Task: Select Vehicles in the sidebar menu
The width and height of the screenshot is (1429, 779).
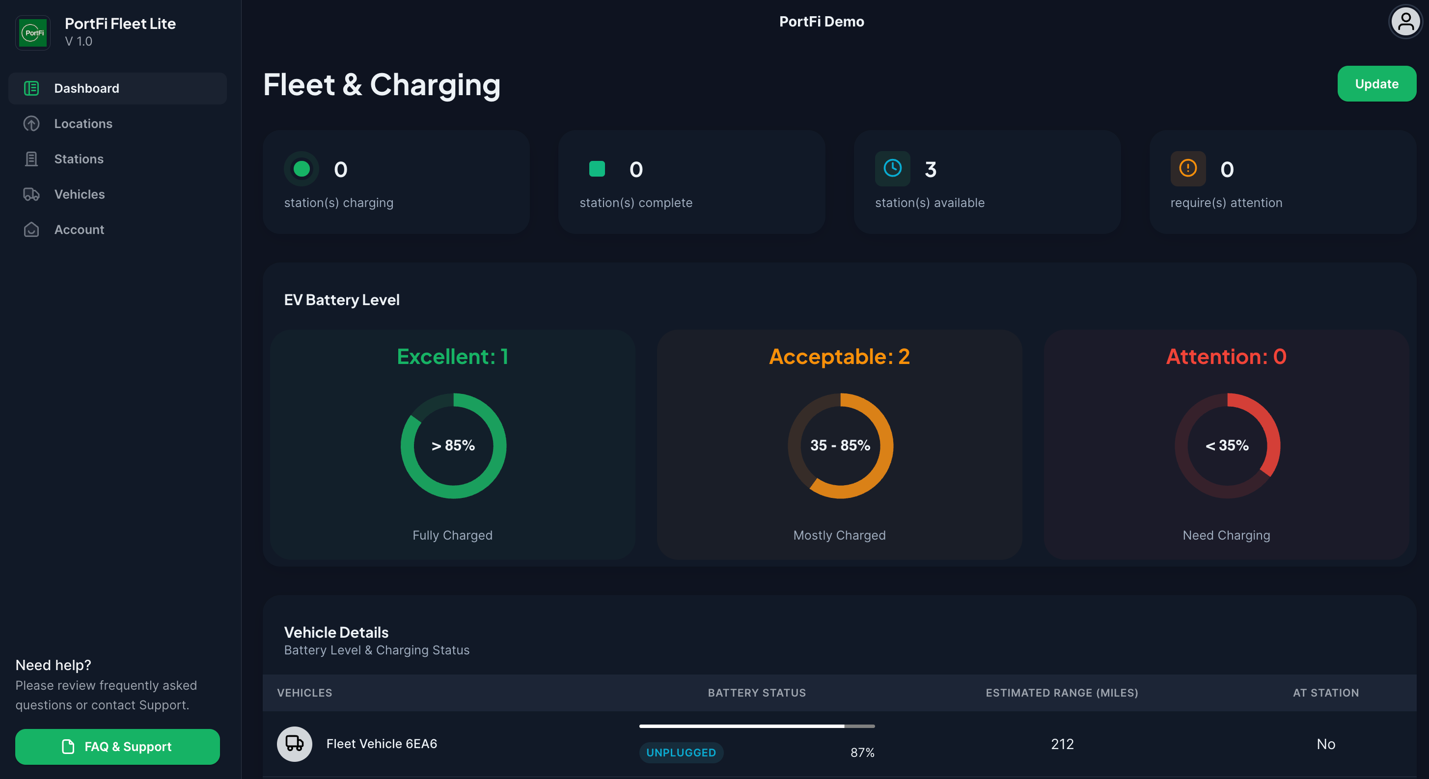Action: (x=117, y=194)
